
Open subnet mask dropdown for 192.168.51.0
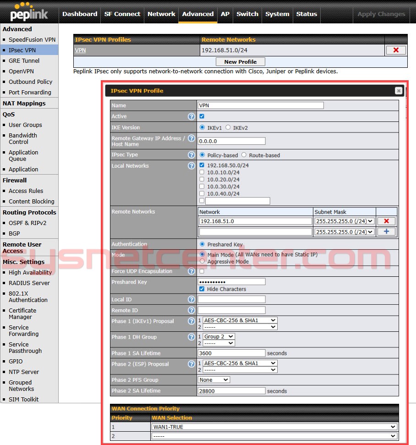[x=344, y=221]
